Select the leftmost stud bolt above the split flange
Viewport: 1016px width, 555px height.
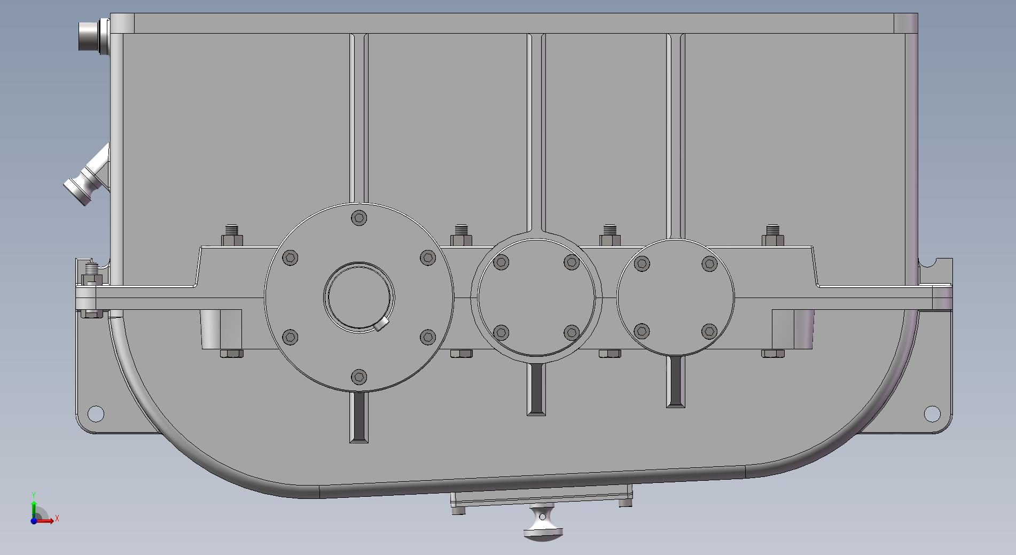(x=232, y=235)
